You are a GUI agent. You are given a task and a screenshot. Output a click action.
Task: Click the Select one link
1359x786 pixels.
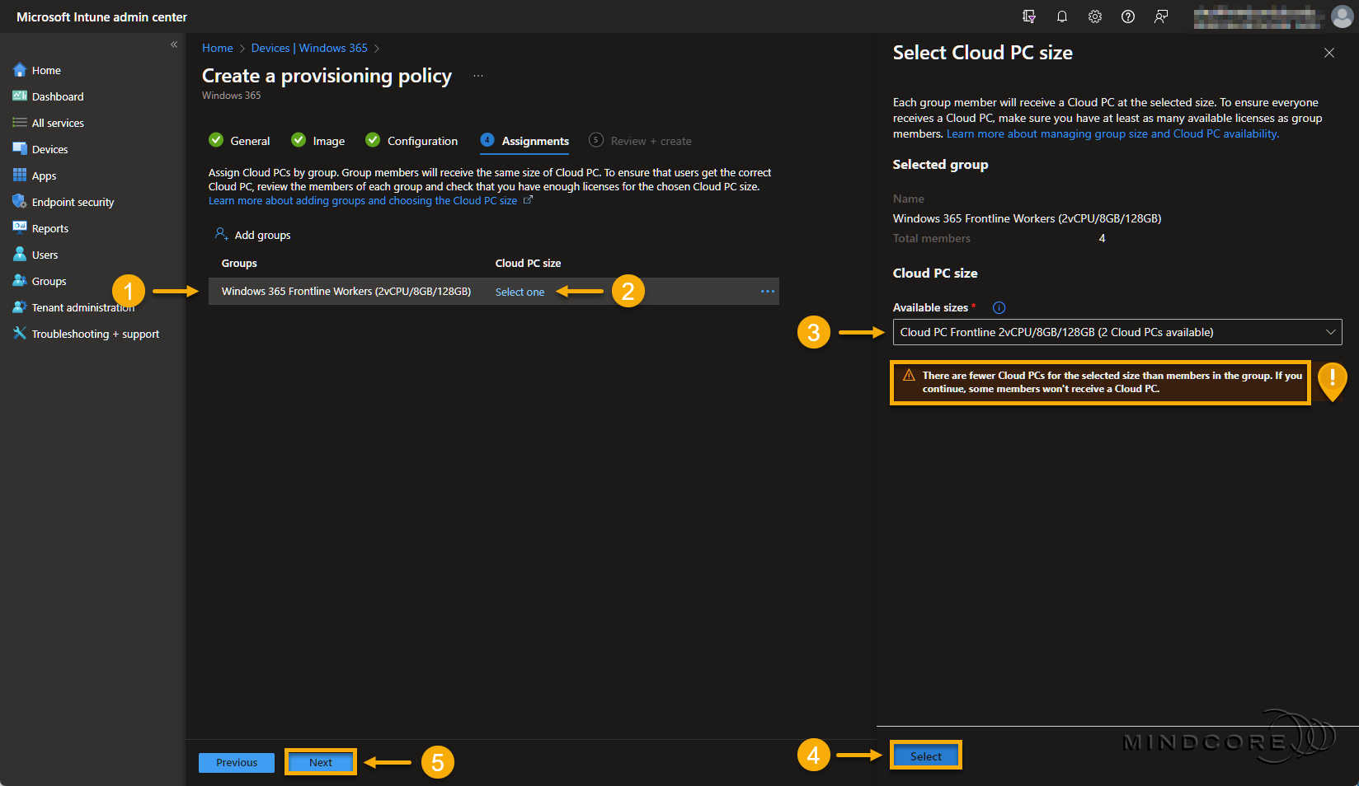(x=520, y=292)
